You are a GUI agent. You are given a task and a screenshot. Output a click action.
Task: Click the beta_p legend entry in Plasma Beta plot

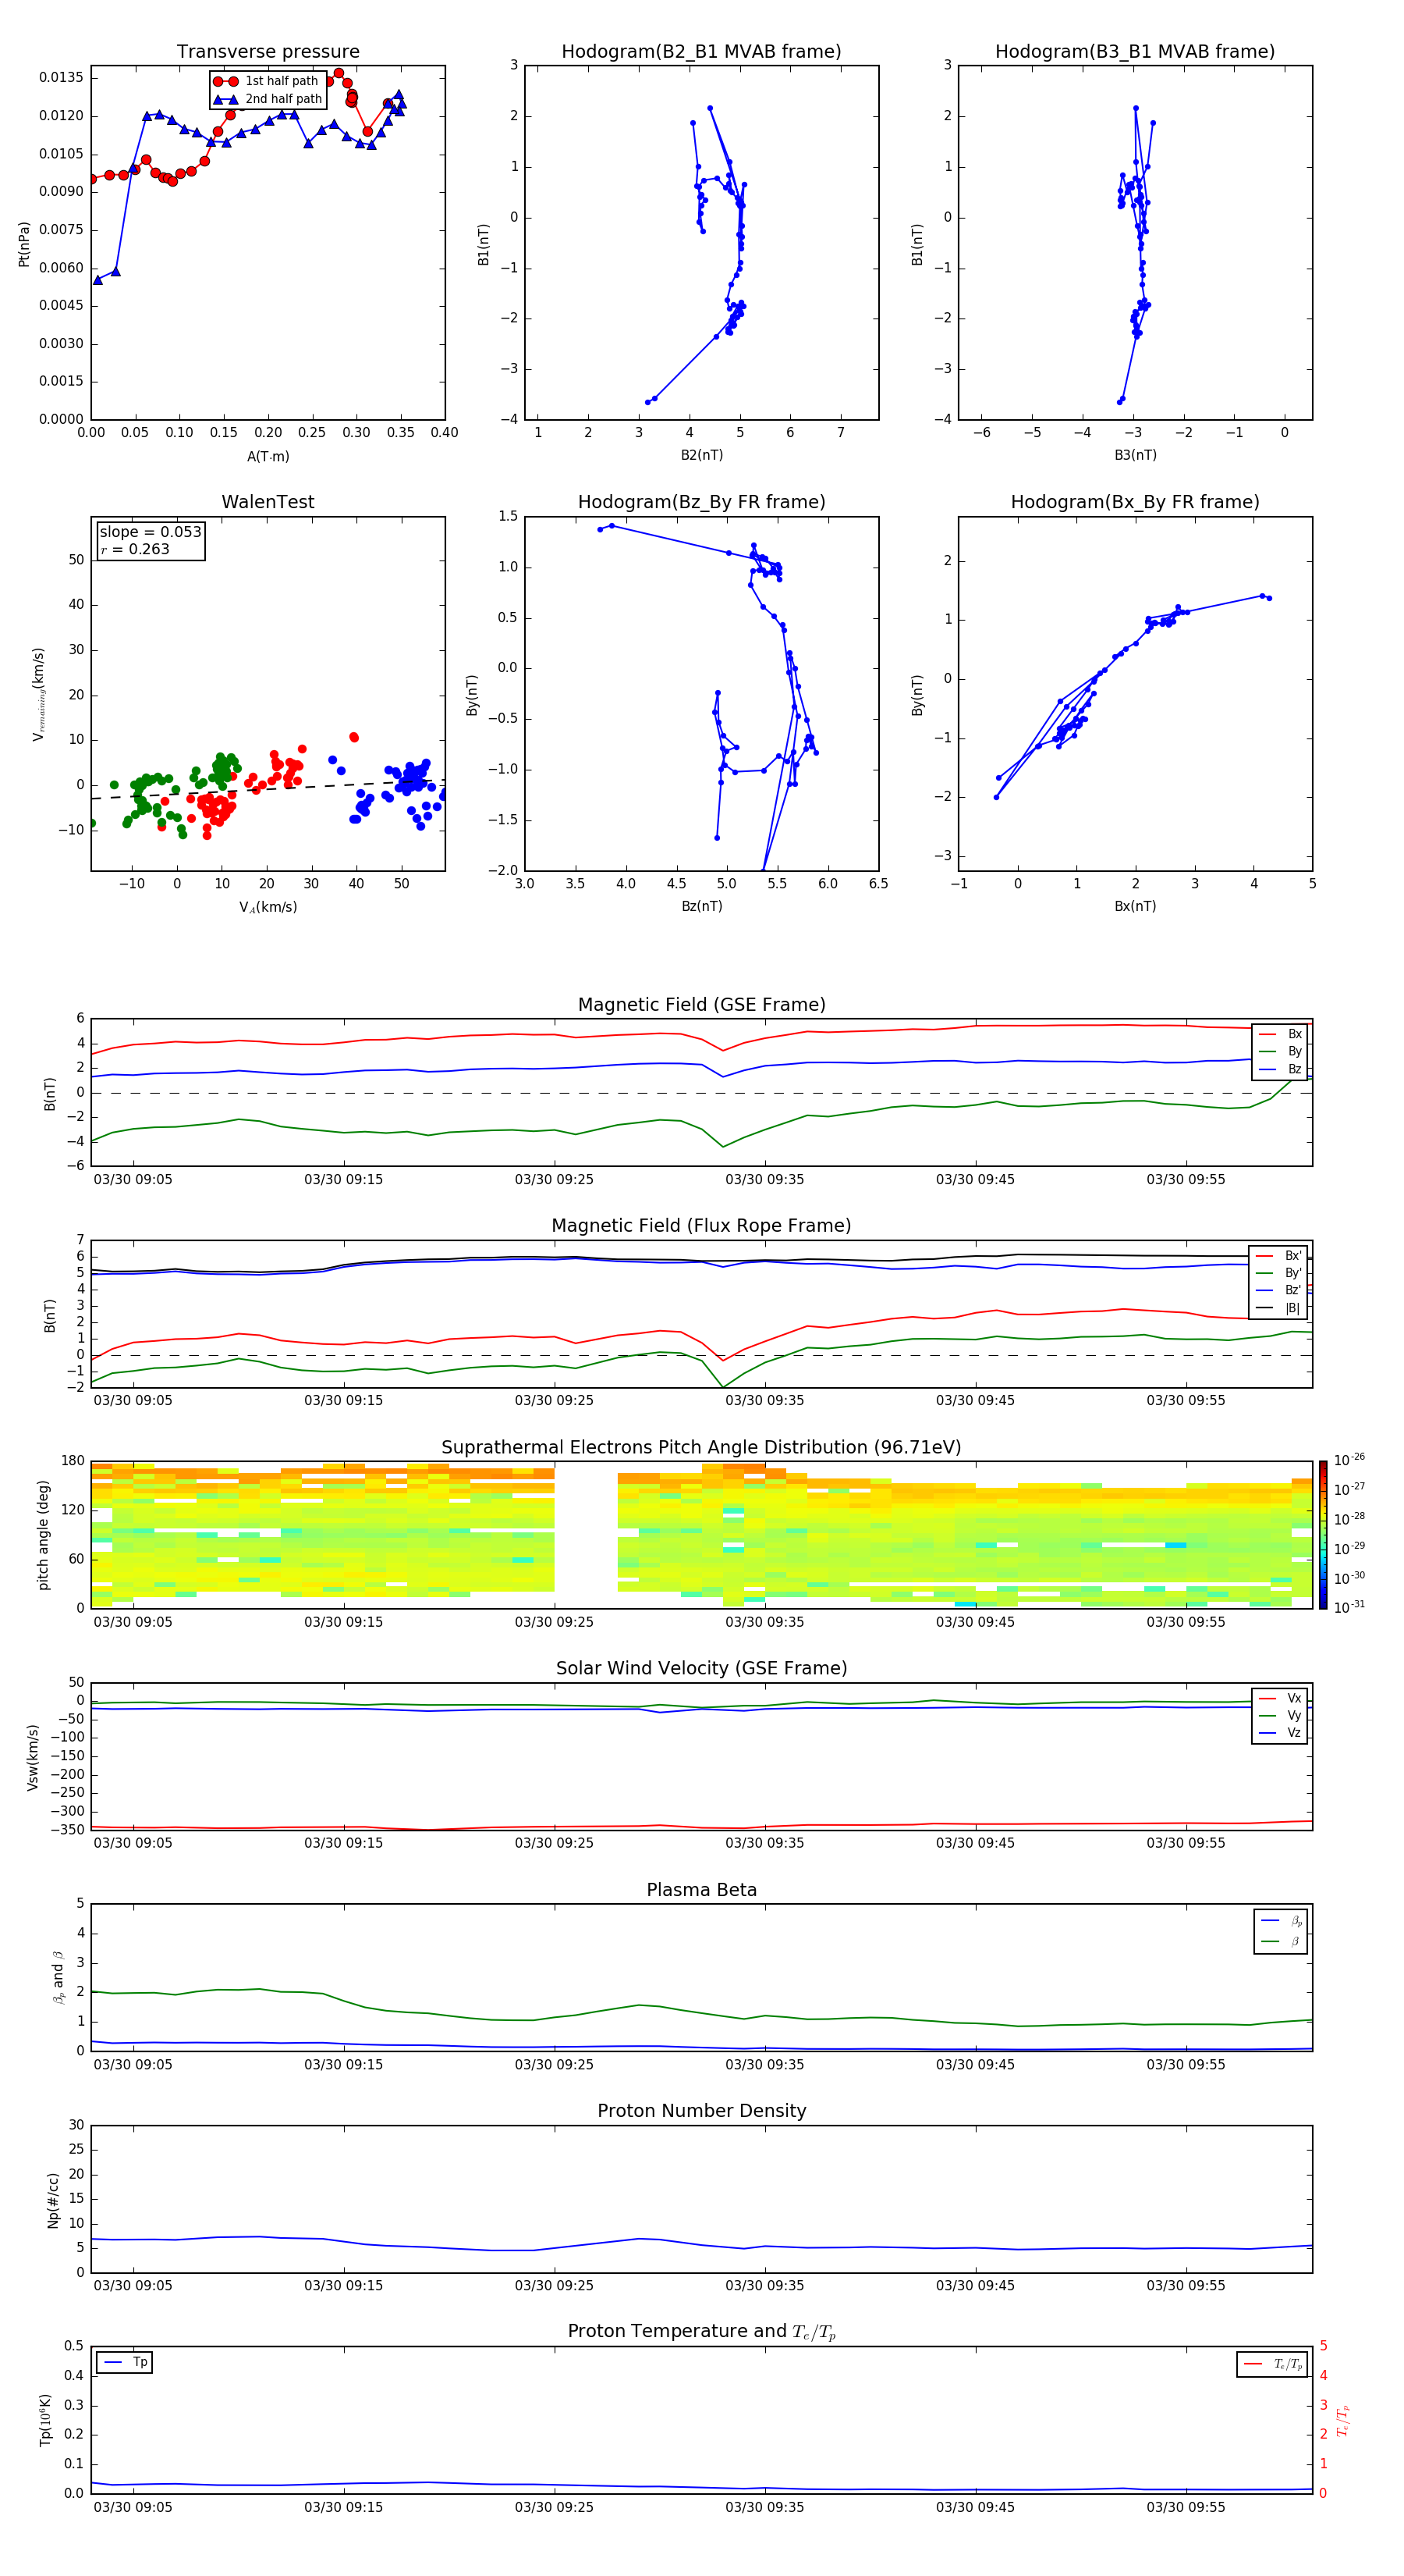point(1281,1921)
